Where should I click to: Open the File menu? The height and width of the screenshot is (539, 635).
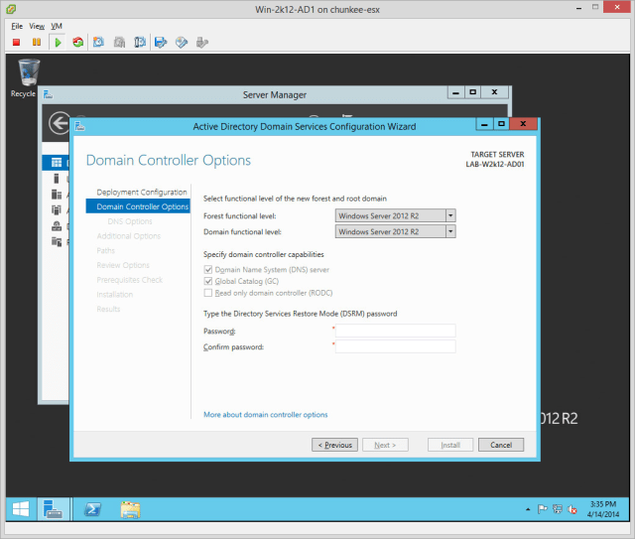[17, 26]
